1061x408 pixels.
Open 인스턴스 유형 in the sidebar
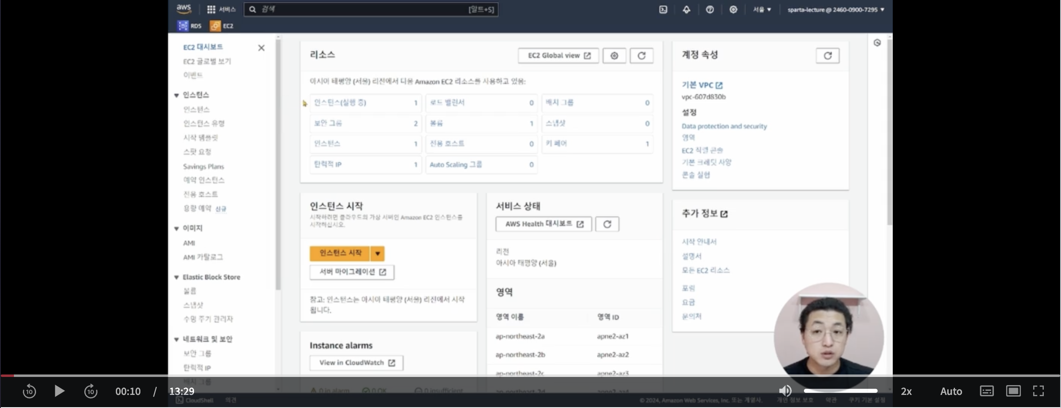tap(204, 123)
